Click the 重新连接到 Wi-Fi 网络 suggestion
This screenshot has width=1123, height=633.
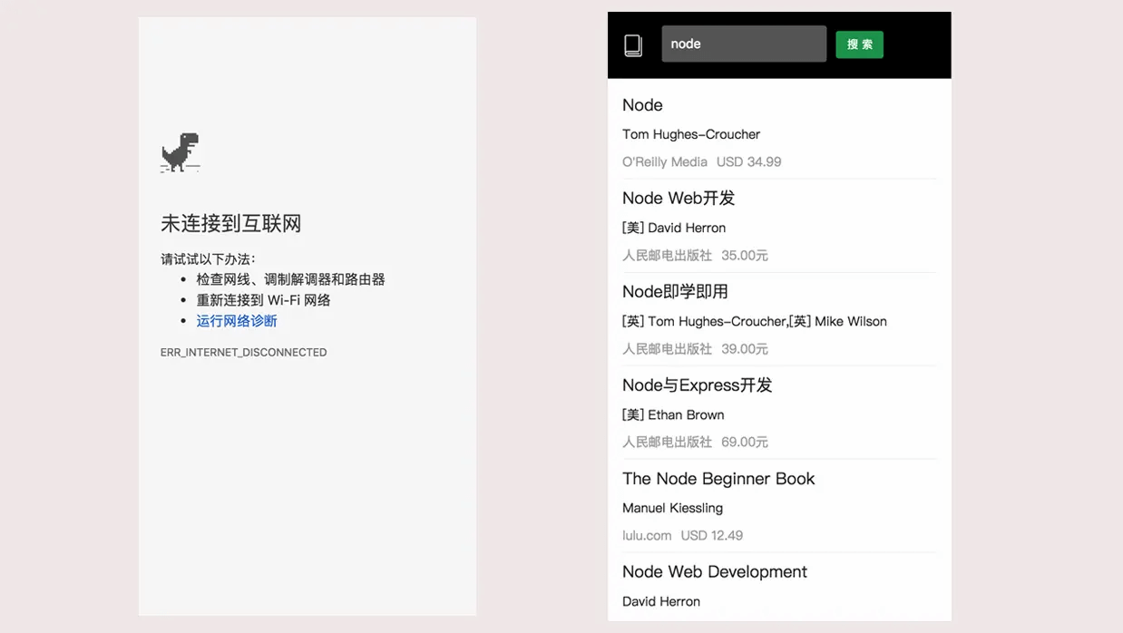coord(263,300)
